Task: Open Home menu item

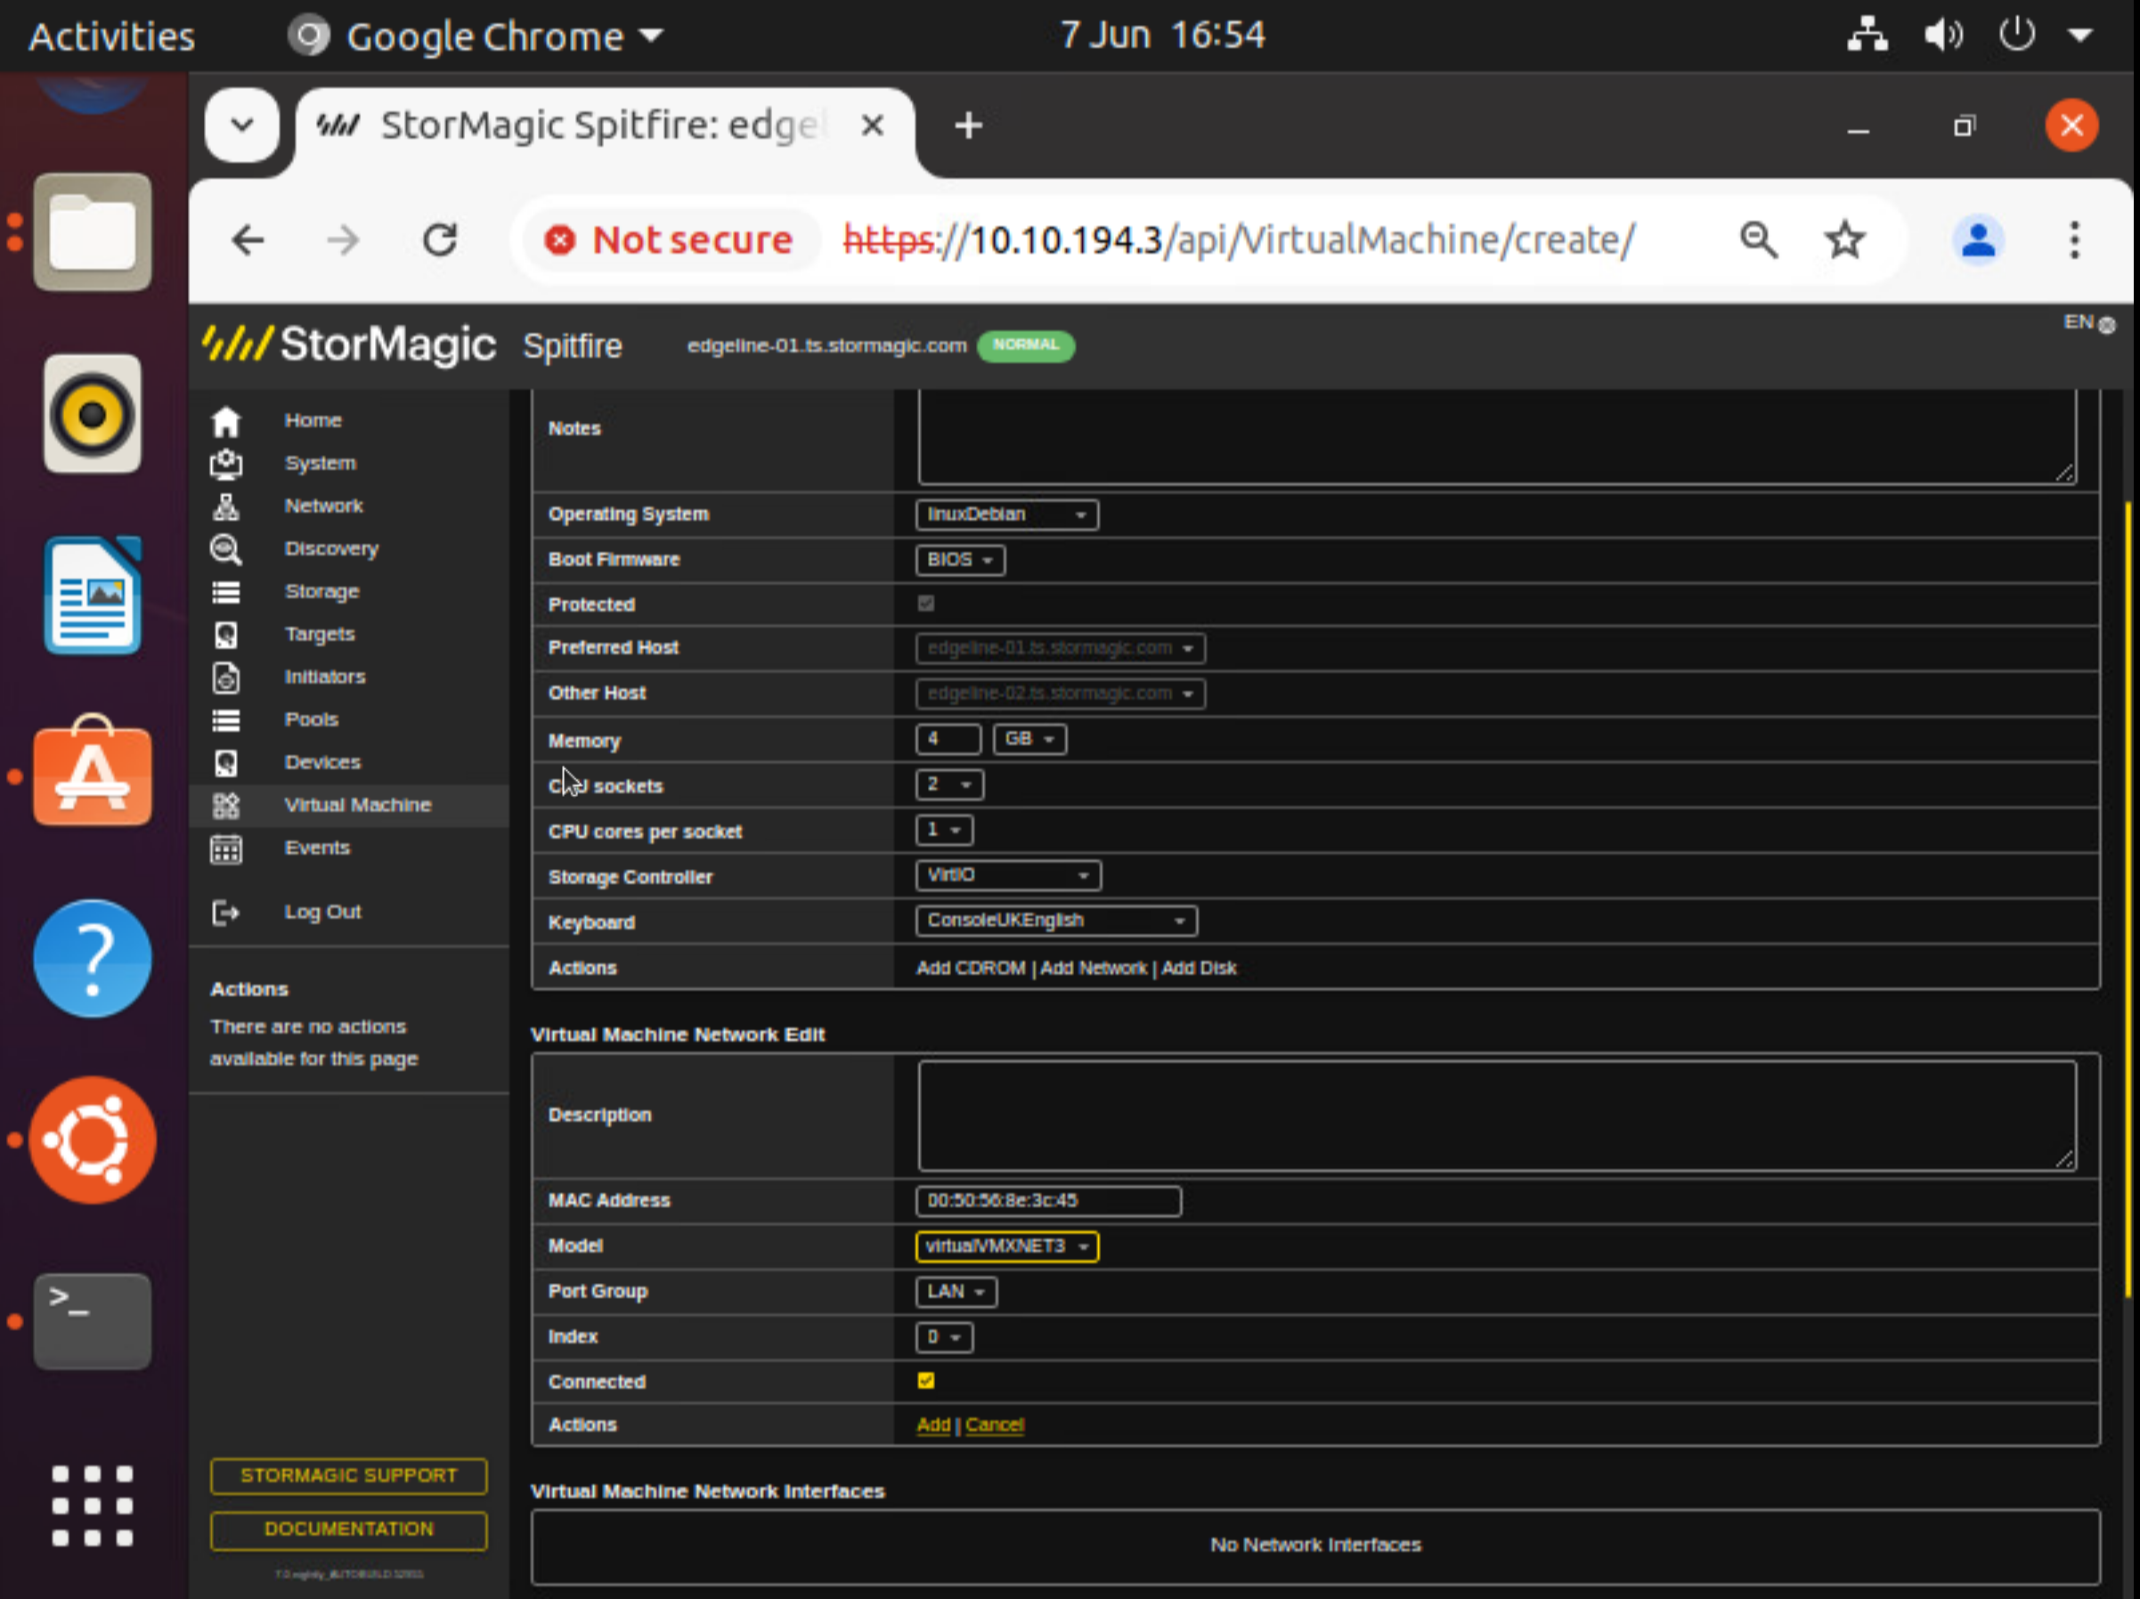Action: [313, 421]
